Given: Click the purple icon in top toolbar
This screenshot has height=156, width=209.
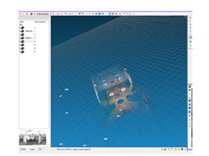Looking at the screenshot, I should pos(31,14).
